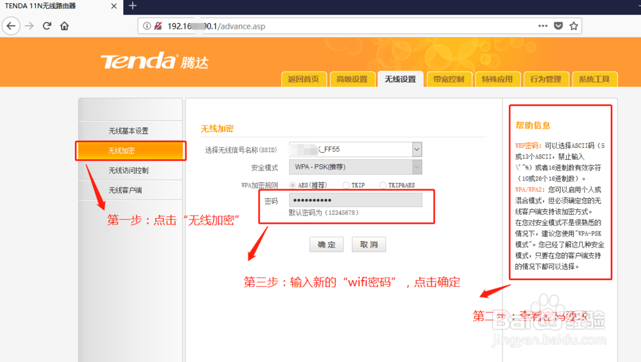Viewport: 641px width, 362px height.
Task: Click the 确定 button
Action: [326, 244]
